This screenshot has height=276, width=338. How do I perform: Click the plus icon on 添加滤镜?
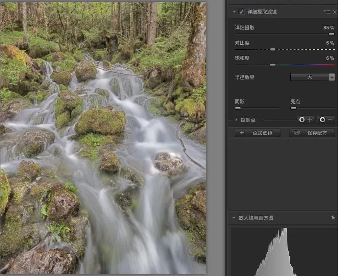click(x=242, y=133)
